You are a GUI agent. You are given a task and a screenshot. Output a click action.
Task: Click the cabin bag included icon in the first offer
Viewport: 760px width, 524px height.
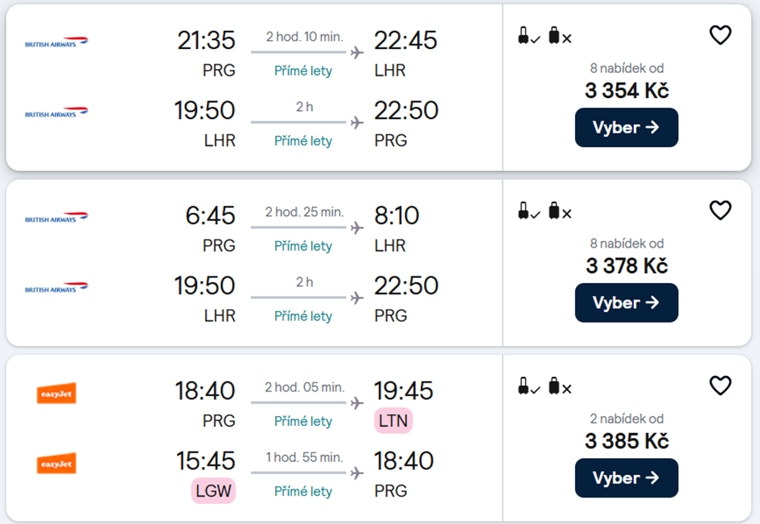[527, 36]
